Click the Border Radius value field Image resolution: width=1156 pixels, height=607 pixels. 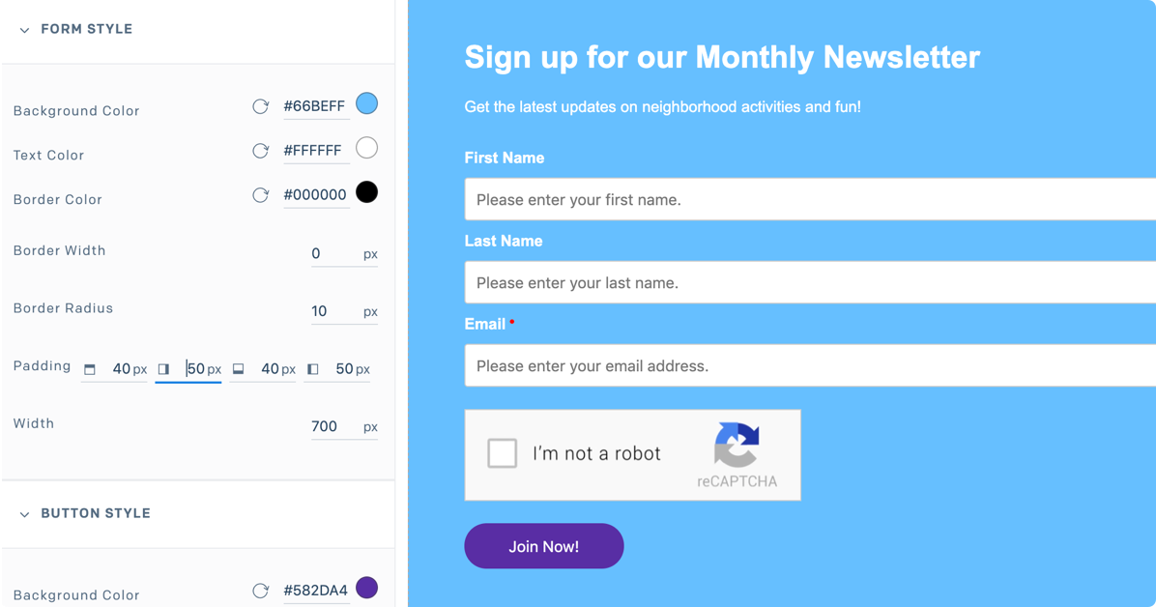pos(332,311)
